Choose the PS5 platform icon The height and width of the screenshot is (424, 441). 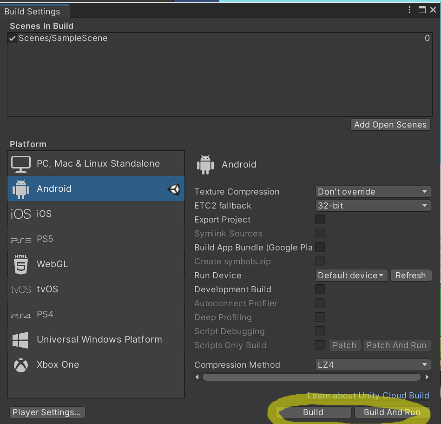coord(21,240)
